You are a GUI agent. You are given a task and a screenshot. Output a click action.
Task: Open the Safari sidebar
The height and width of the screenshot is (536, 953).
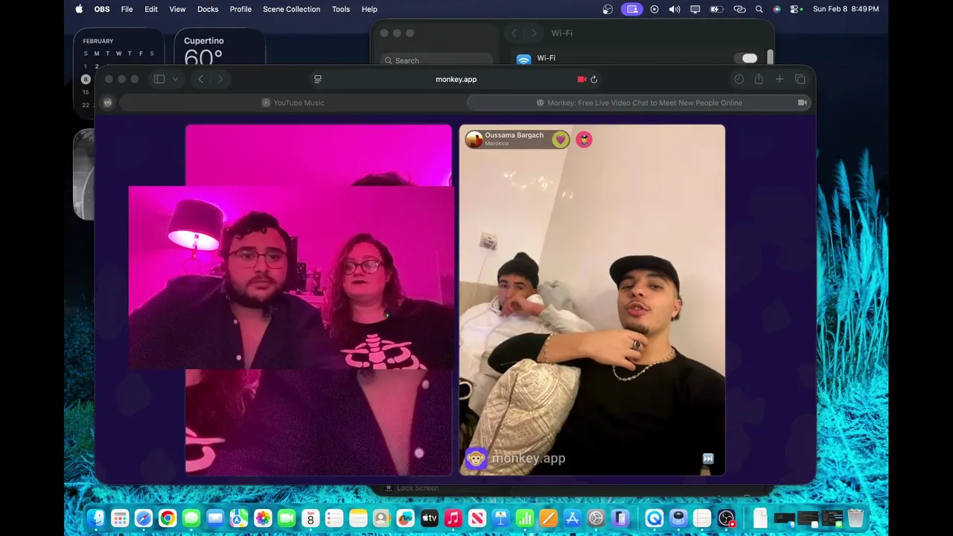(x=159, y=79)
